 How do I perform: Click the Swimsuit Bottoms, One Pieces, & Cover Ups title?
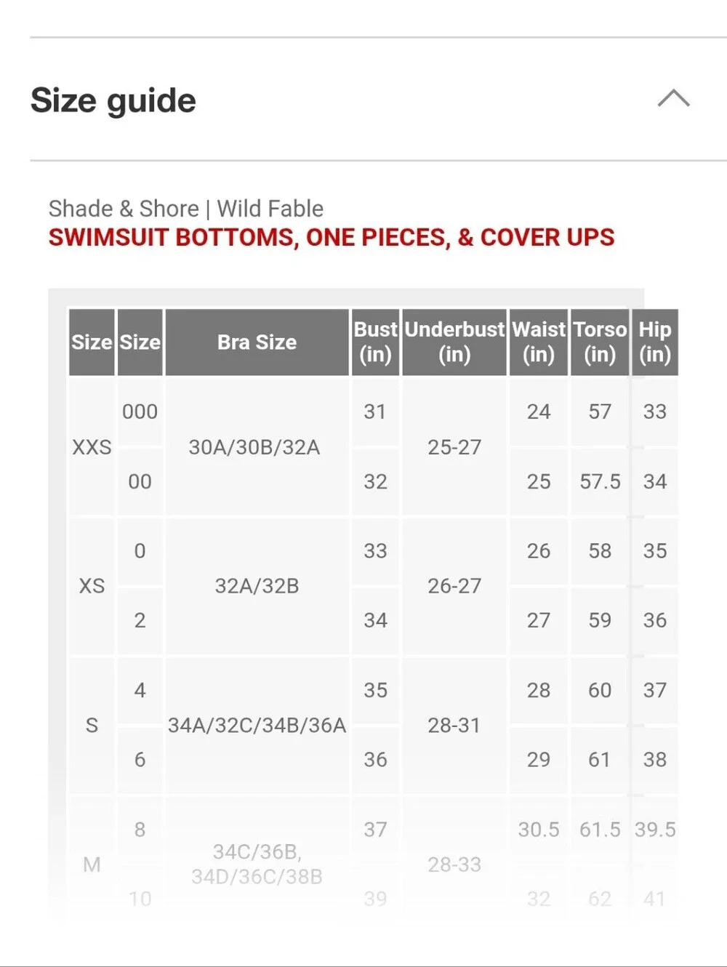[332, 237]
